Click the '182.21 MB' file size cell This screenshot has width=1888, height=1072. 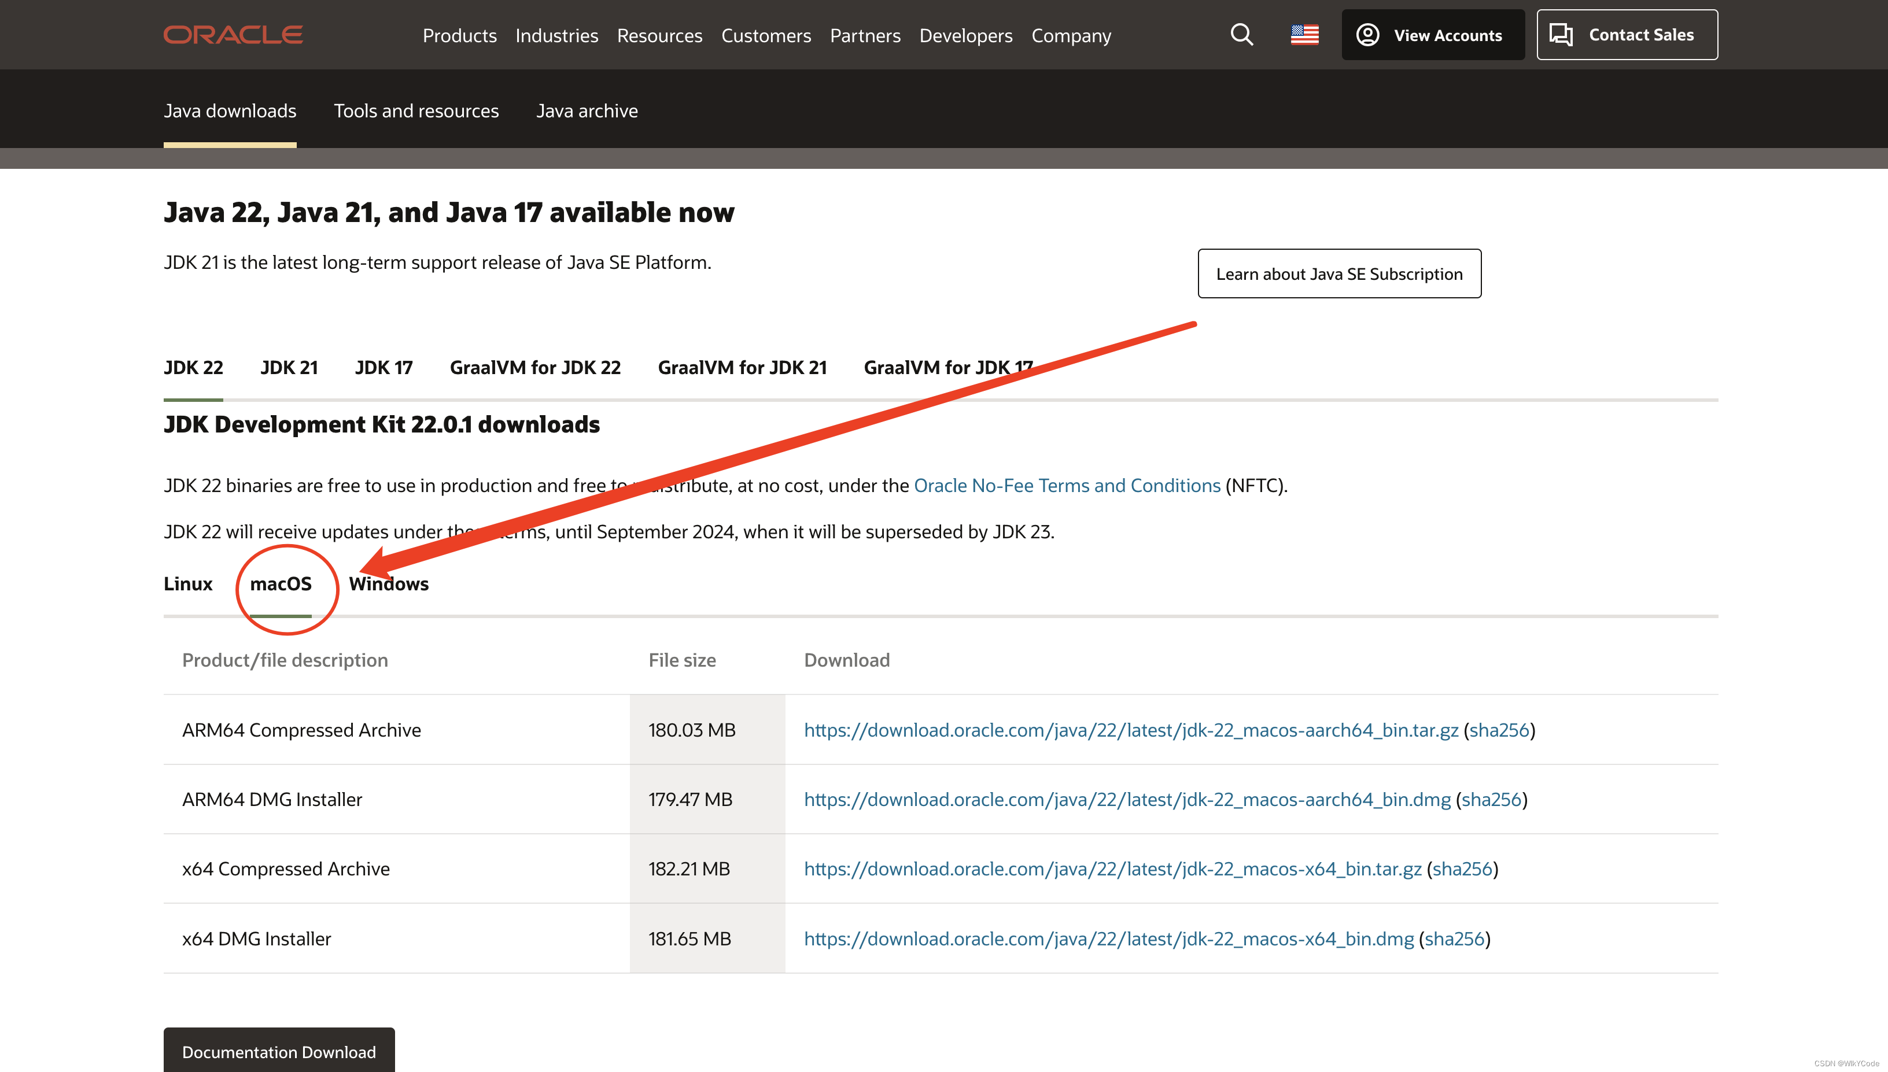[x=707, y=869]
